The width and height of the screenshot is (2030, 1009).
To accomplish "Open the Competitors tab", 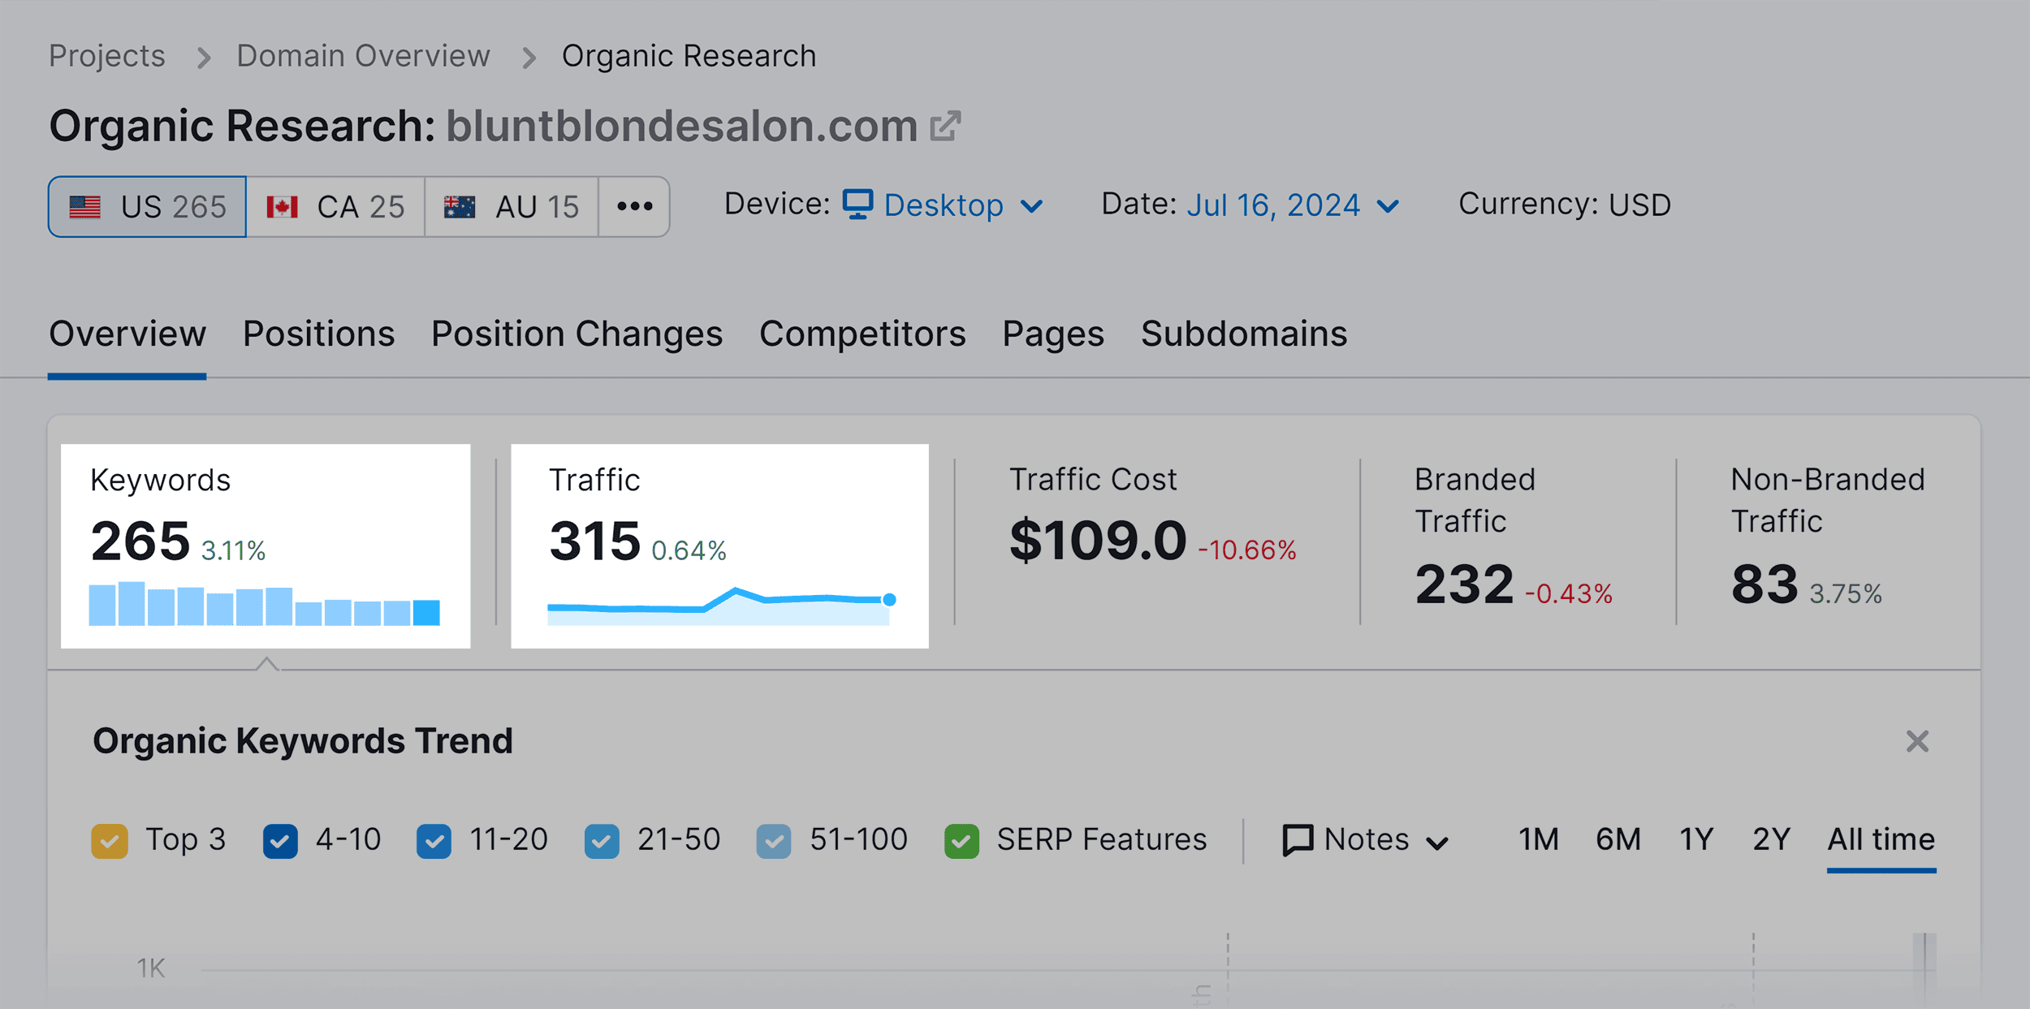I will coord(862,334).
